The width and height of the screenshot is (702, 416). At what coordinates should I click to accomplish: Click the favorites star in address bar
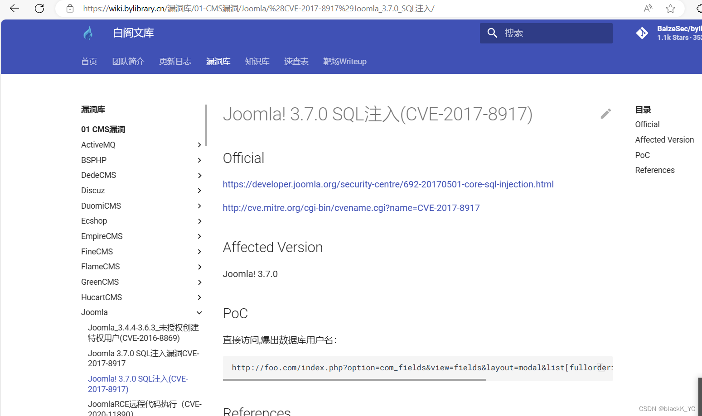coord(670,8)
